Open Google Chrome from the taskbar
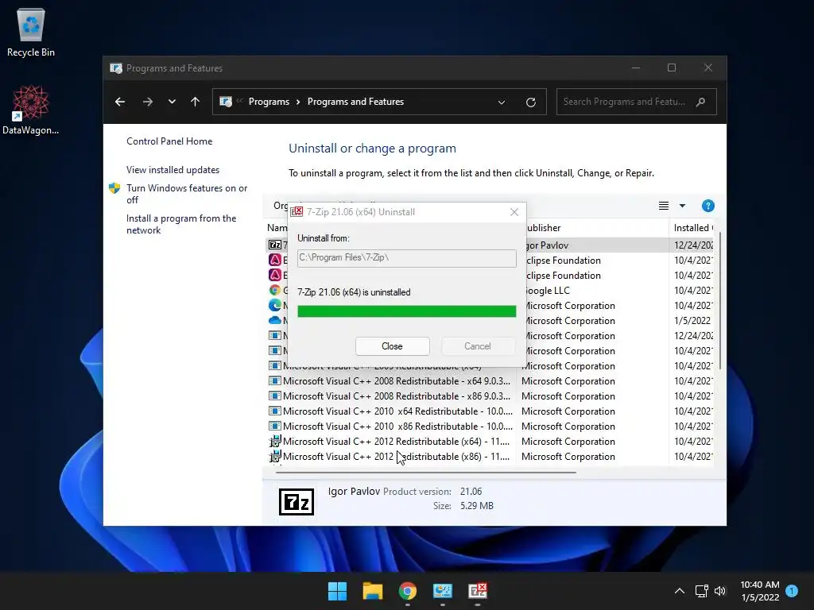 (x=408, y=591)
